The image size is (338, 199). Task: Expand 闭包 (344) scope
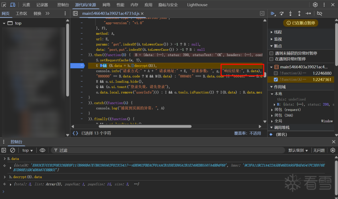click(272, 116)
